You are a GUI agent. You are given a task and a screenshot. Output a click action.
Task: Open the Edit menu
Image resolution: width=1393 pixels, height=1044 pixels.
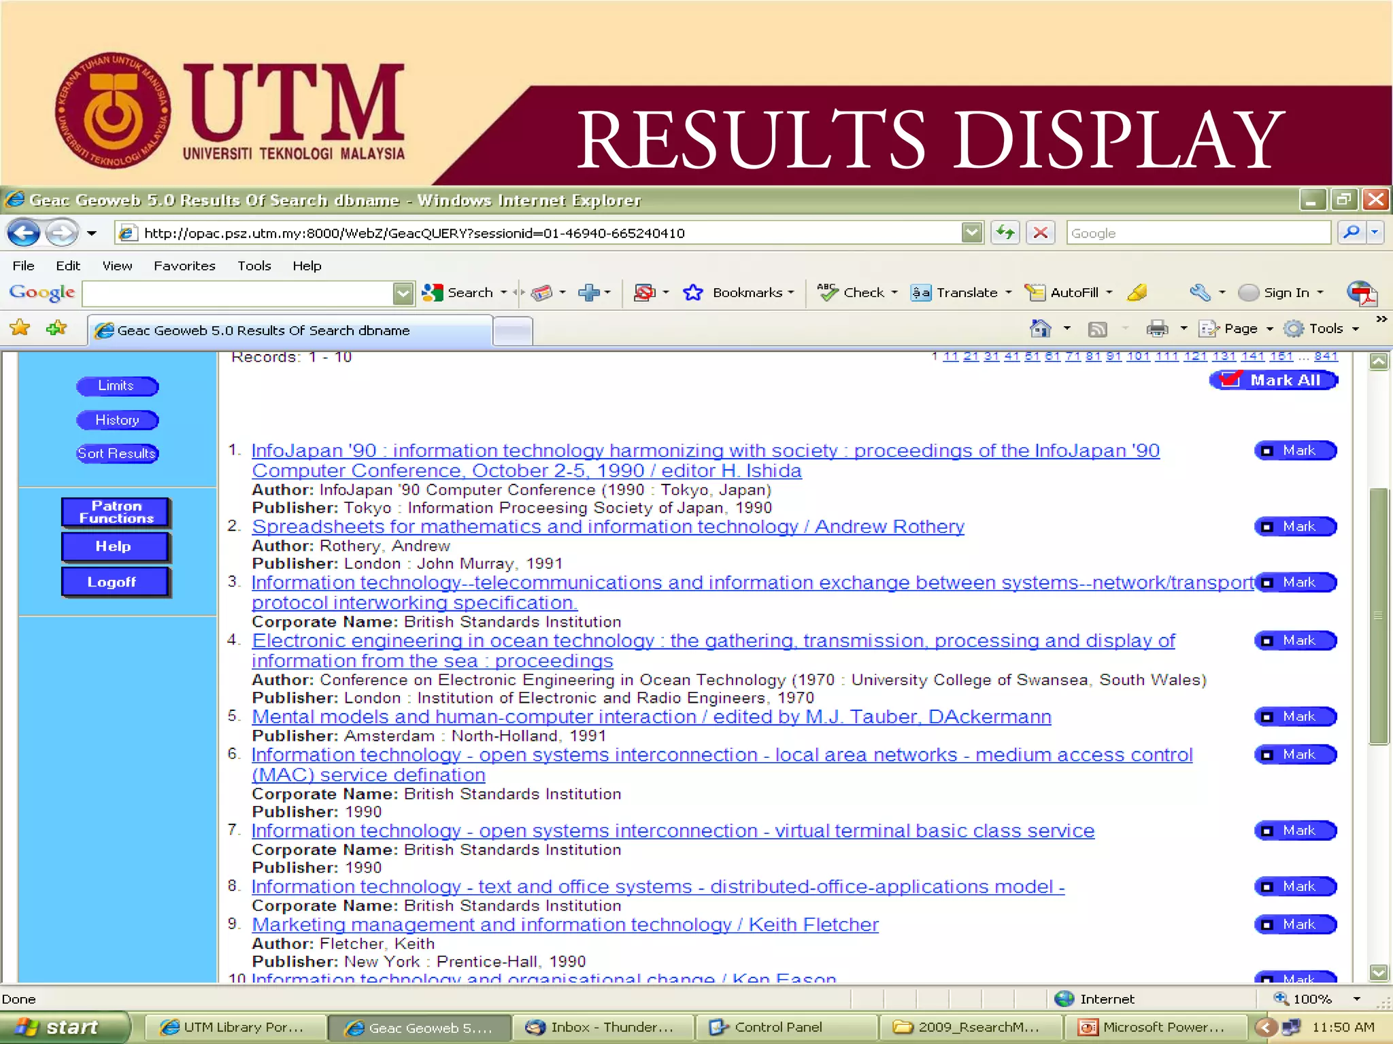coord(68,266)
